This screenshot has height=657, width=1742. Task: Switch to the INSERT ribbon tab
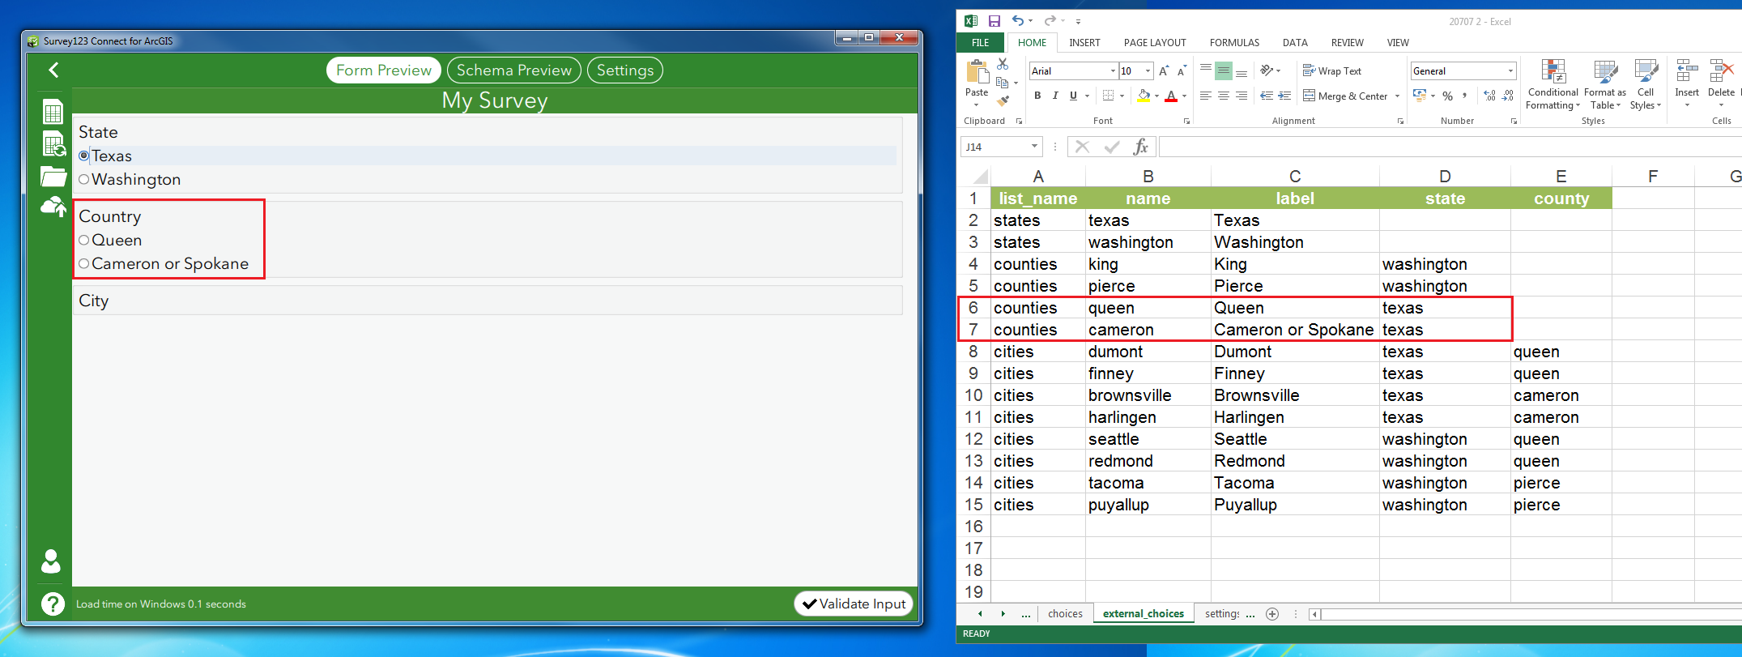coord(1084,43)
